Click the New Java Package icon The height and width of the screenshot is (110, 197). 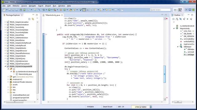tap(61, 10)
